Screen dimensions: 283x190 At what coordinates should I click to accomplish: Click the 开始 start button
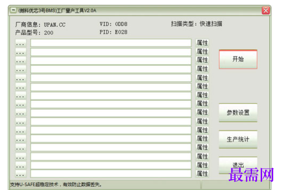tap(238, 59)
